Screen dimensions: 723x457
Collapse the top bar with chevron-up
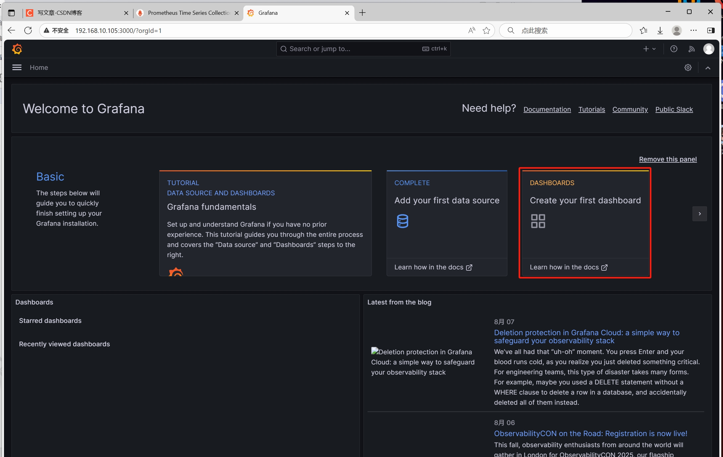(x=708, y=68)
